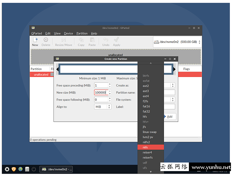Click the Undo last operation icon
Image resolution: width=232 pixels, height=175 pixels.
106,42
